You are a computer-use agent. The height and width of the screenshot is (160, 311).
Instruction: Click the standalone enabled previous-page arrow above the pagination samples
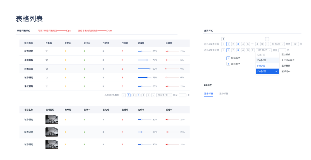pos(223,39)
